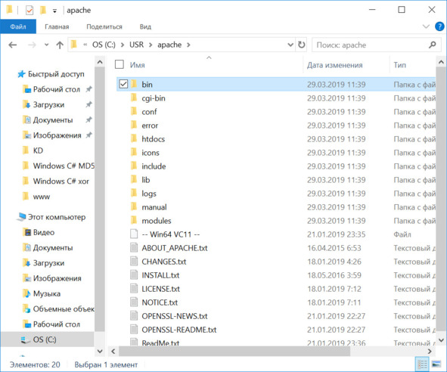Open the quick access toolbar customize dropdown

click(x=54, y=11)
